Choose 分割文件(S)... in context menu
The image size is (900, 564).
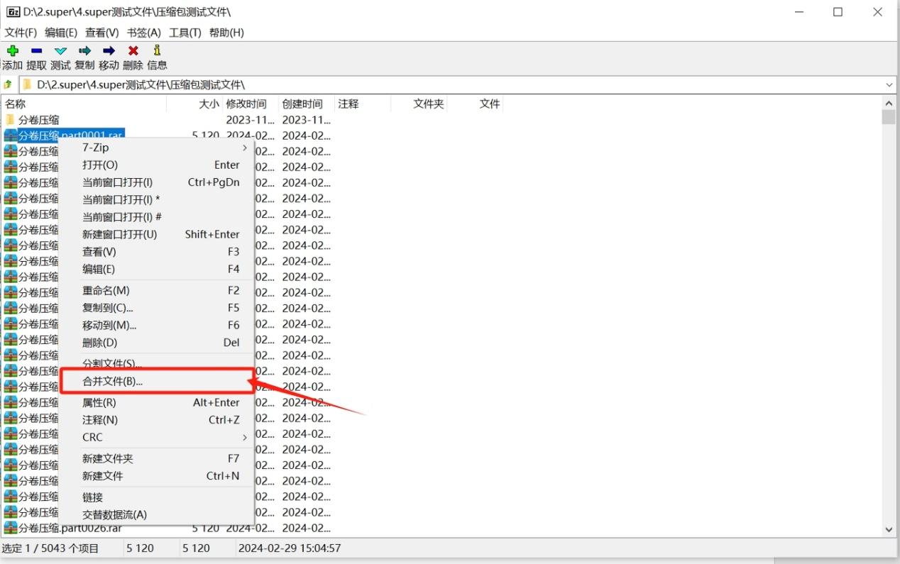click(x=157, y=363)
